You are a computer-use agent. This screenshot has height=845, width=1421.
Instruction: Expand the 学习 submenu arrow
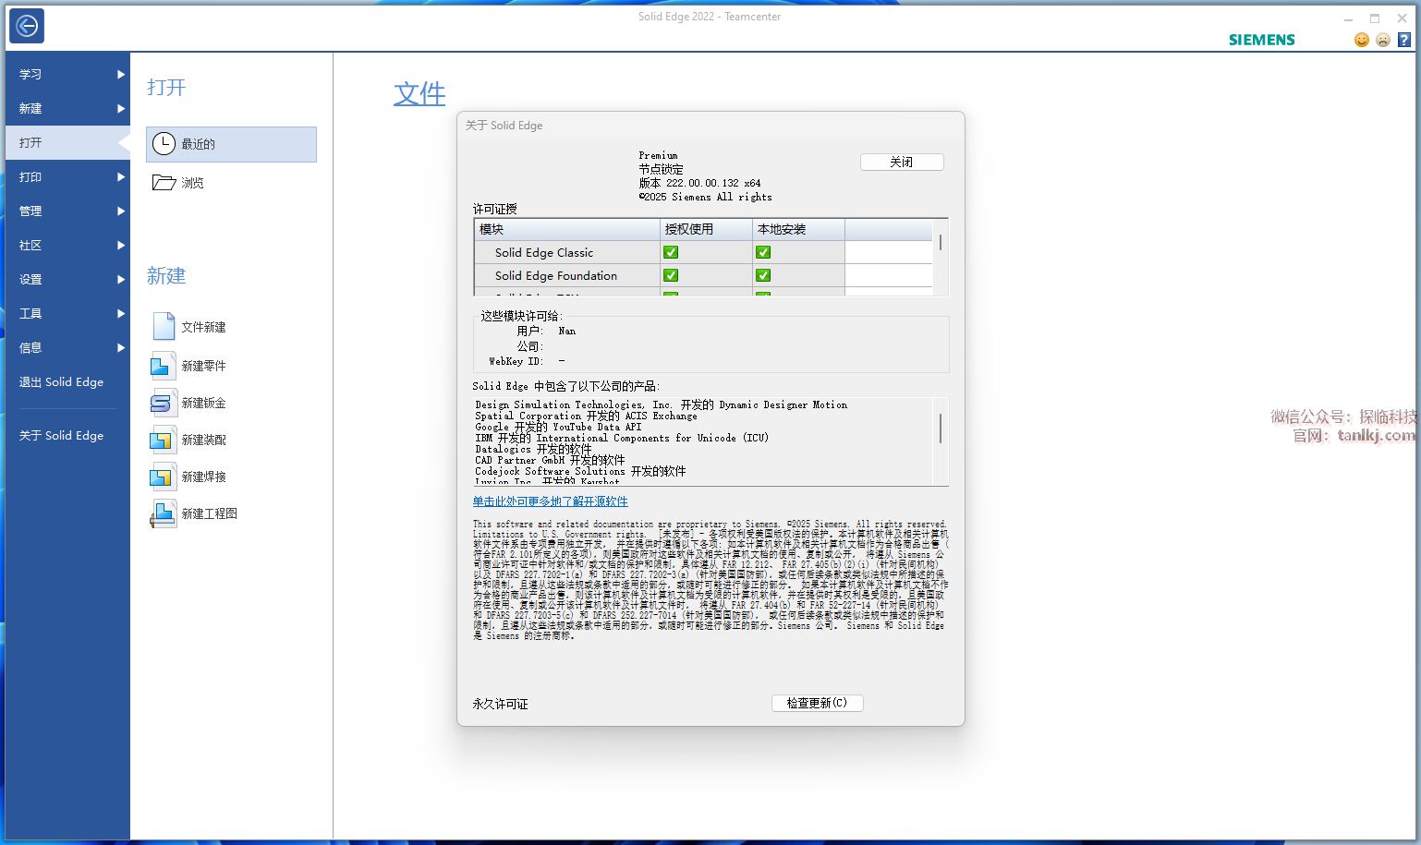click(x=121, y=74)
